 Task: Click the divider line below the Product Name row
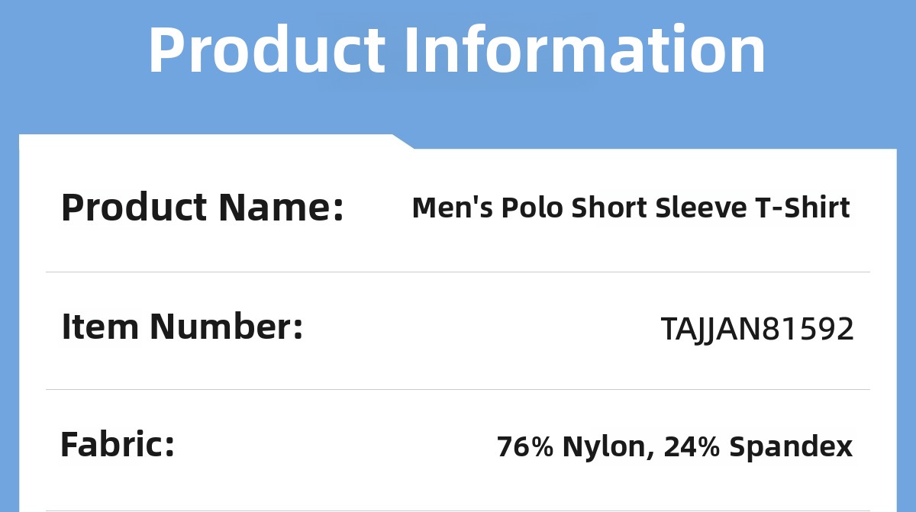point(458,272)
